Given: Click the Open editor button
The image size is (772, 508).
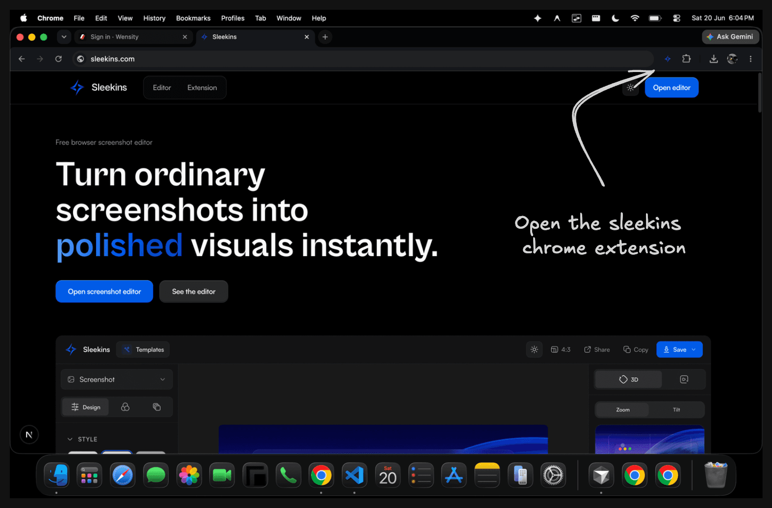Looking at the screenshot, I should 671,88.
